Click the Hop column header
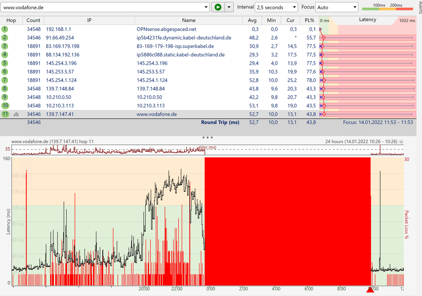Image resolution: width=422 pixels, height=296 pixels. 11,20
